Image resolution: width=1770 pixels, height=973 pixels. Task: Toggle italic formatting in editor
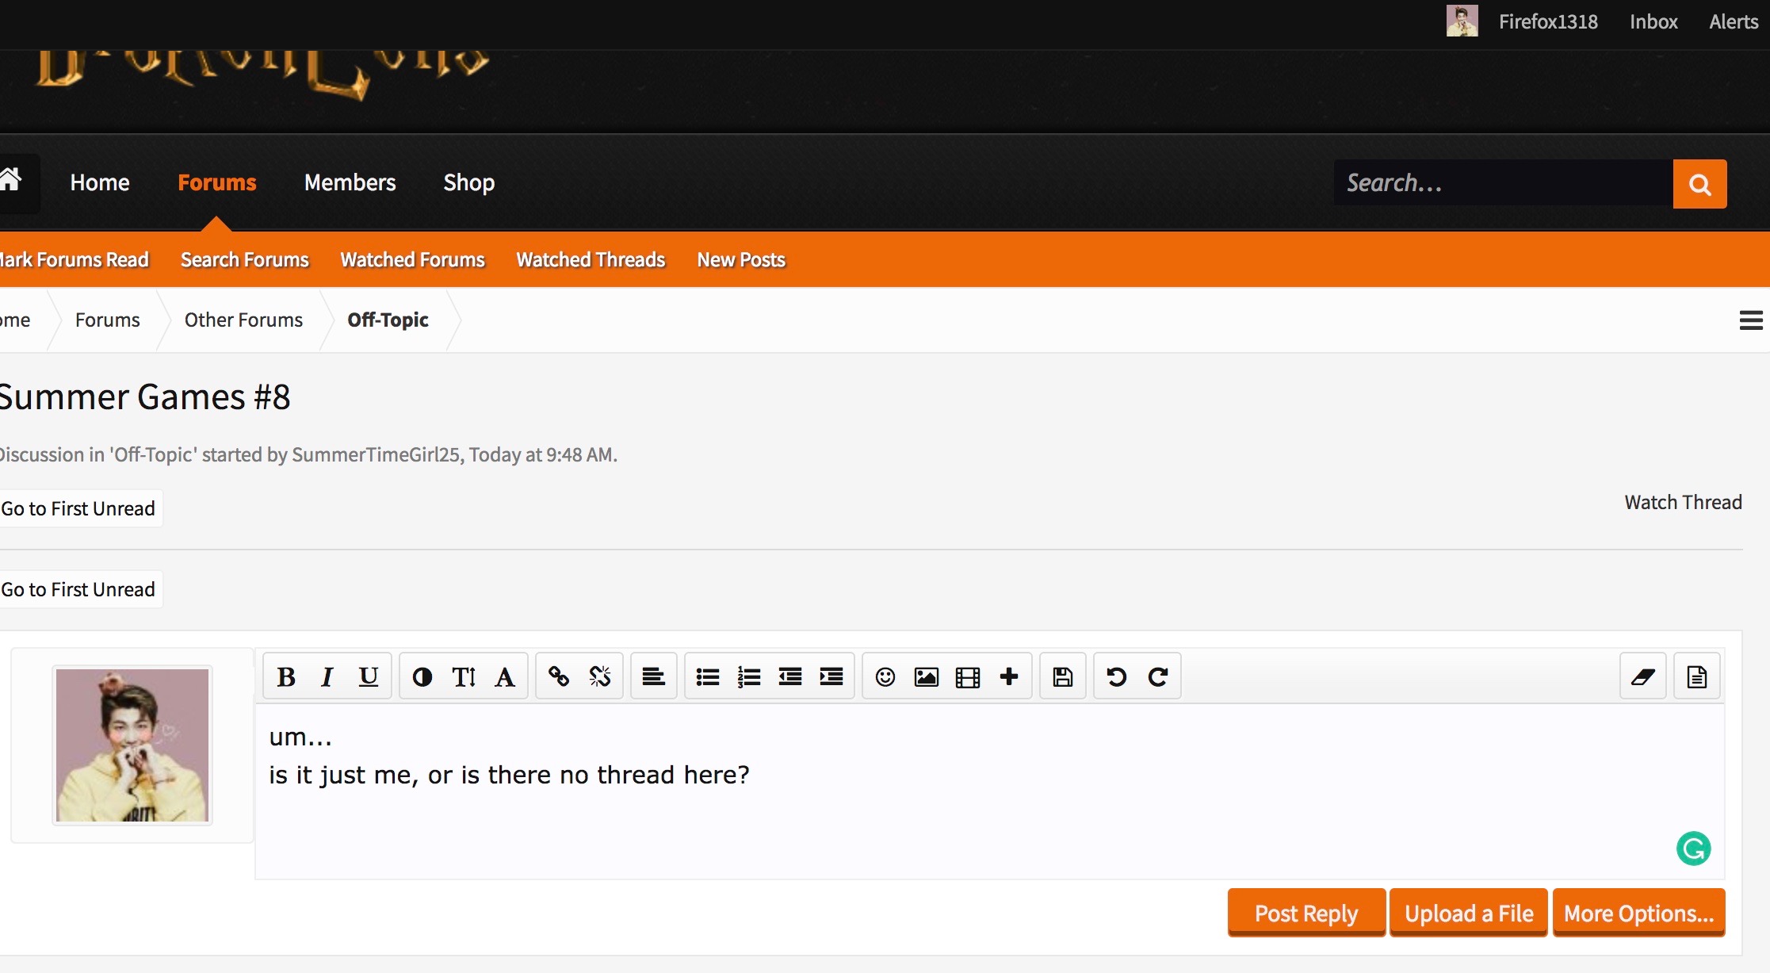click(x=327, y=676)
